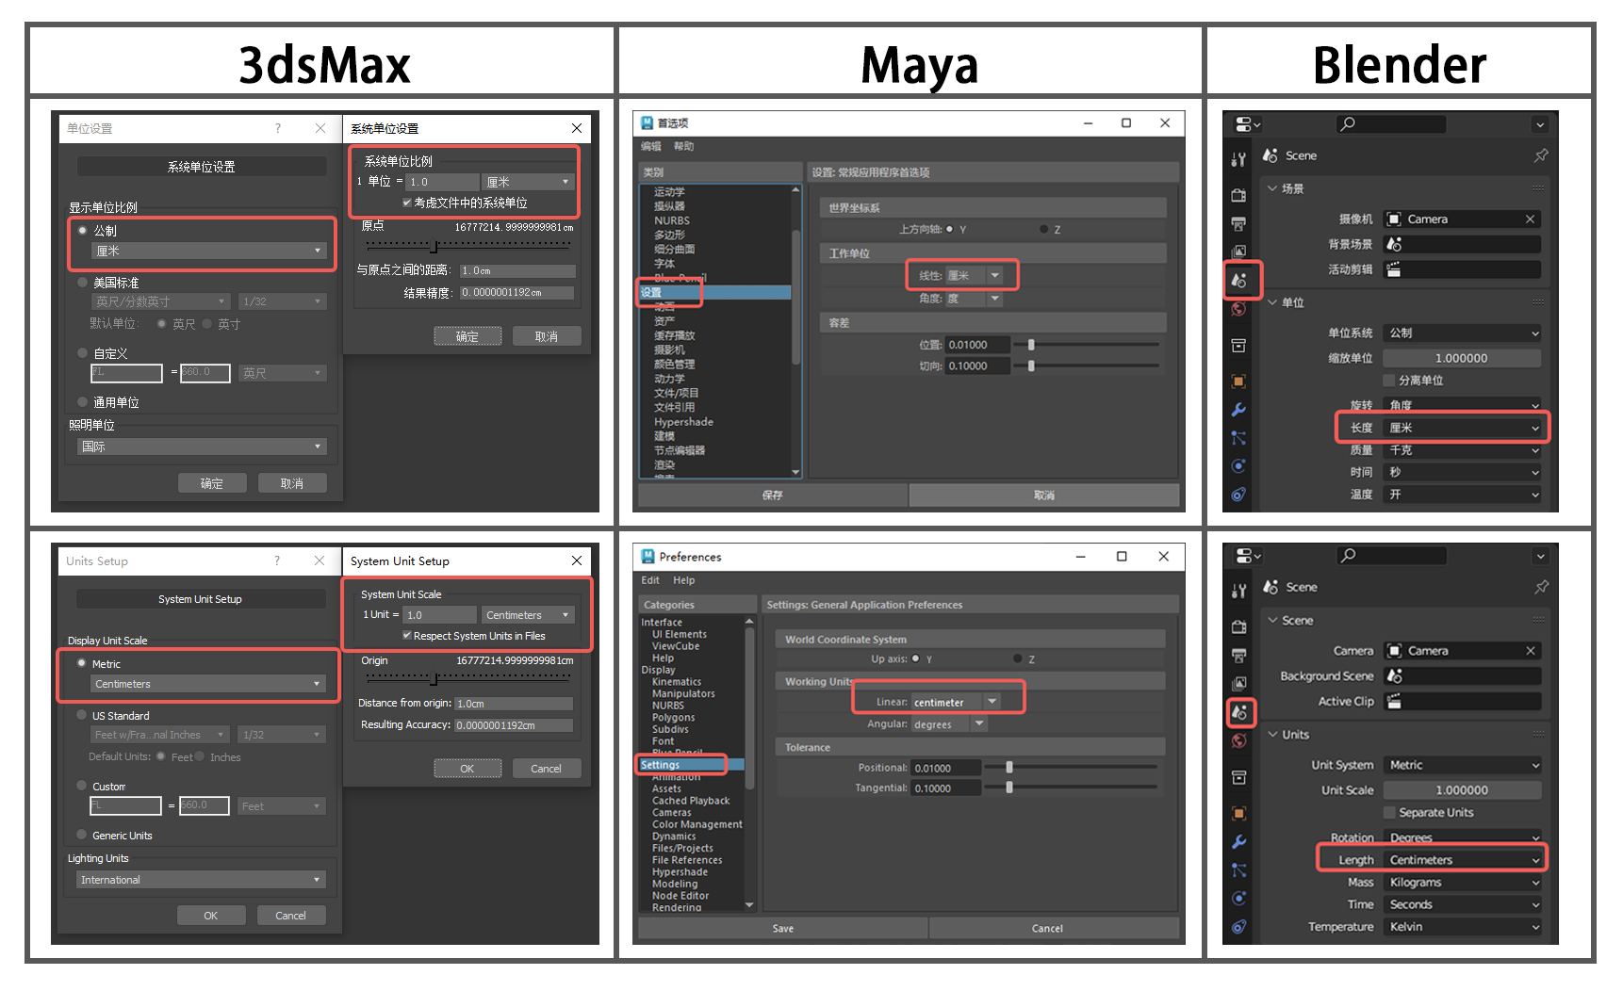This screenshot has width=1623, height=991.
Task: Open Help menu in English Maya Preferences
Action: pos(684,580)
